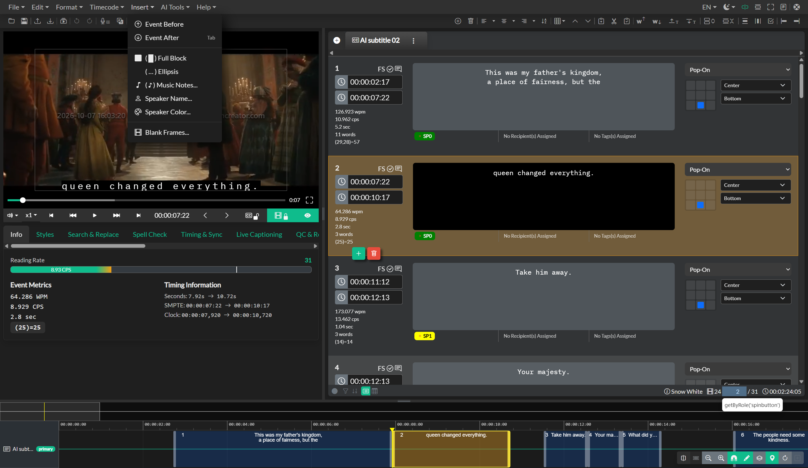The height and width of the screenshot is (468, 808).
Task: Switch to Spell Check tab
Action: 150,234
